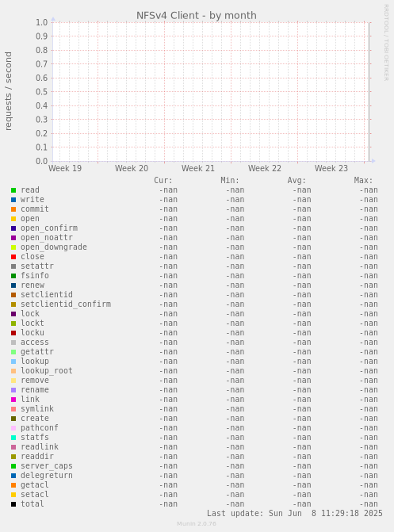Click the magenta link legend swatch
The image size is (394, 532).
(x=13, y=400)
